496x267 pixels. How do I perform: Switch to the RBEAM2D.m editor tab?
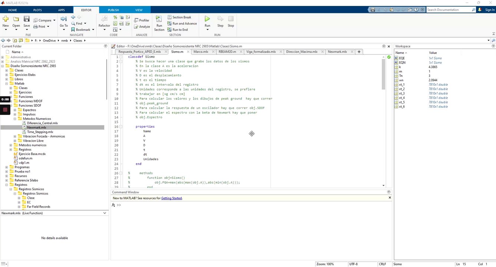(x=227, y=52)
